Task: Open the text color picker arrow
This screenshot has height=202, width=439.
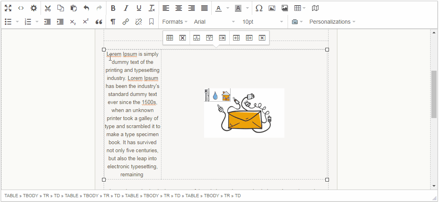Action: 228,8
